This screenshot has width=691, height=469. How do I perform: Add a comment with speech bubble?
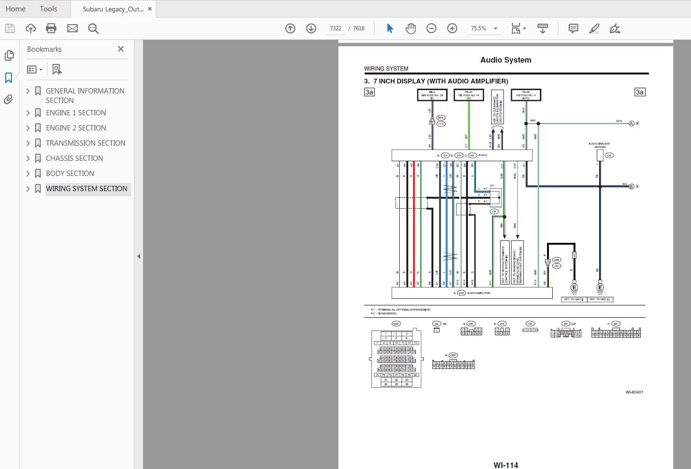573,28
